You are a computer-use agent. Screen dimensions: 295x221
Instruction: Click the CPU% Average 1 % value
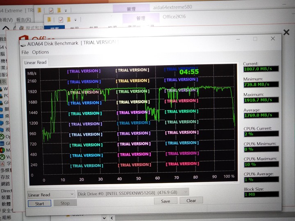(261, 180)
